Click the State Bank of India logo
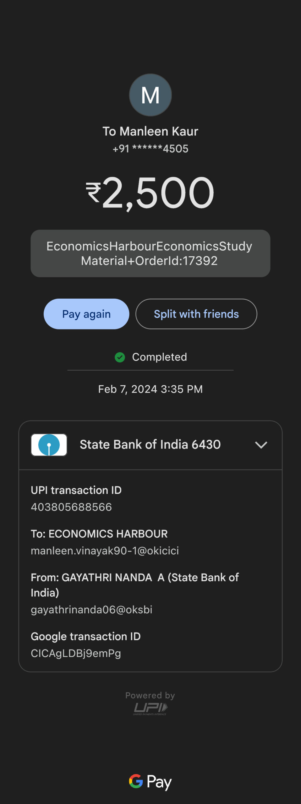 point(49,445)
